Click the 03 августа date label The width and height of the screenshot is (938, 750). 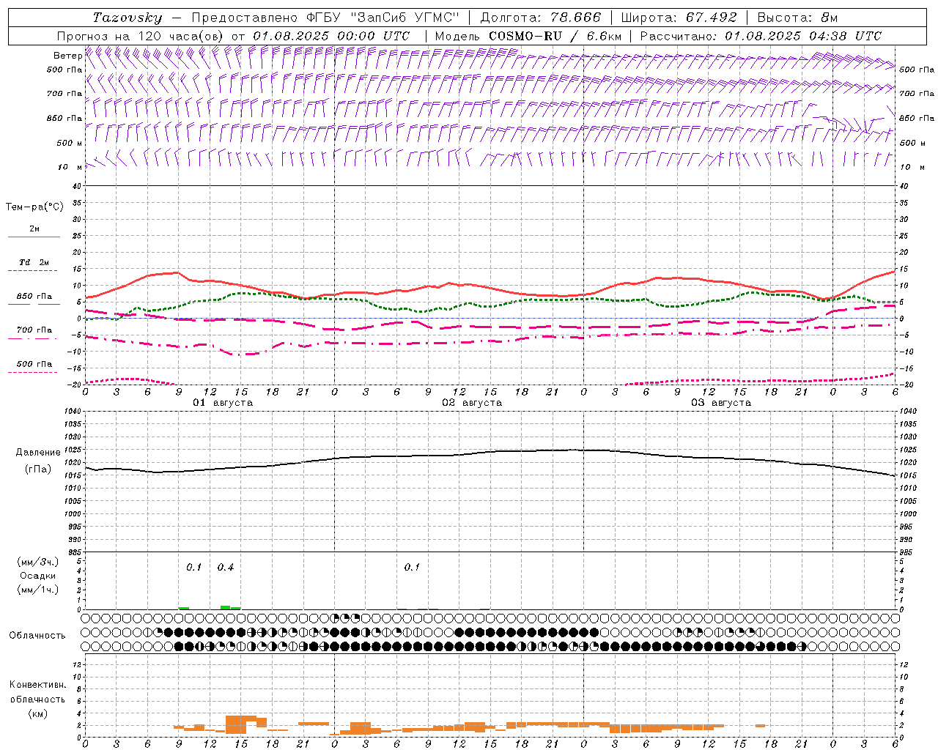pyautogui.click(x=721, y=403)
